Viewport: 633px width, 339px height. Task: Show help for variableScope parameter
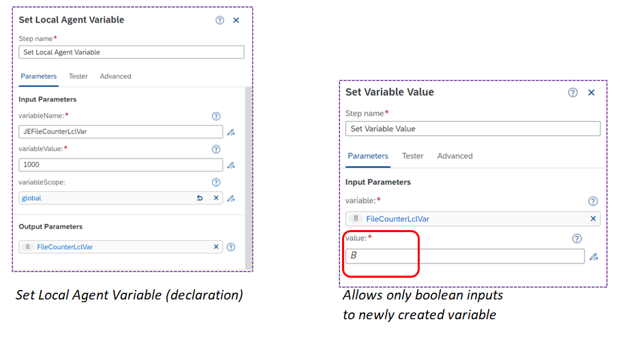point(216,182)
